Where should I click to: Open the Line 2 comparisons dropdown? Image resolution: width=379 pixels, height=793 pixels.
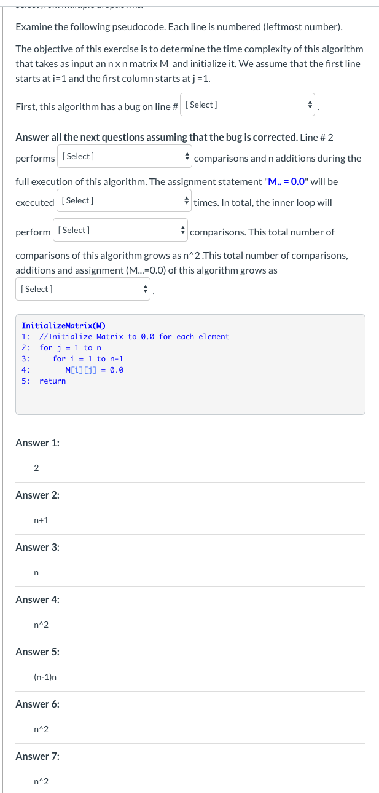click(125, 156)
